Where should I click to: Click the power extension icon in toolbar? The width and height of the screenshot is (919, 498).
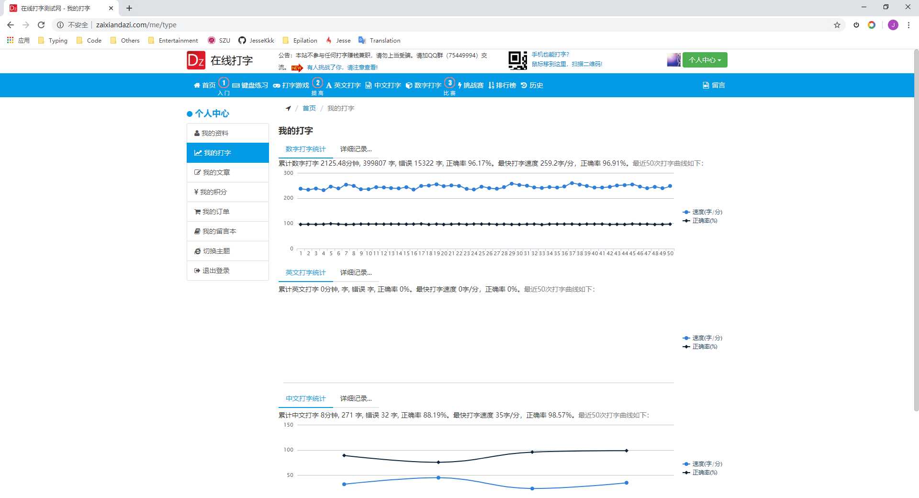click(856, 25)
